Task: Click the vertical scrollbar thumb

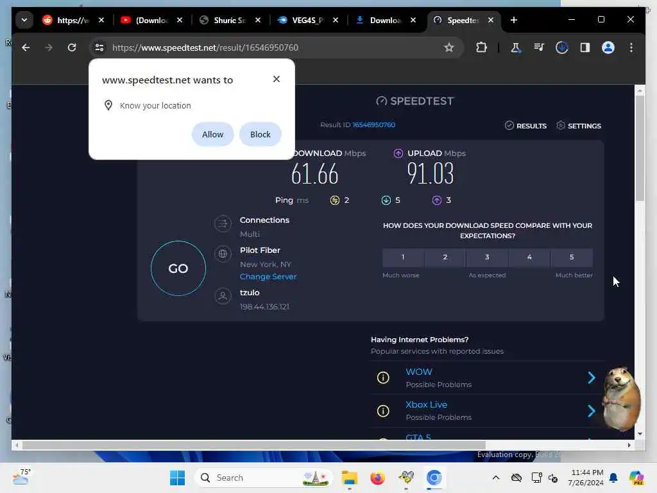Action: (640, 148)
